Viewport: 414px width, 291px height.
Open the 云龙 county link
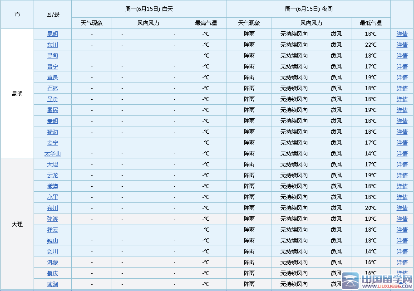click(x=53, y=175)
